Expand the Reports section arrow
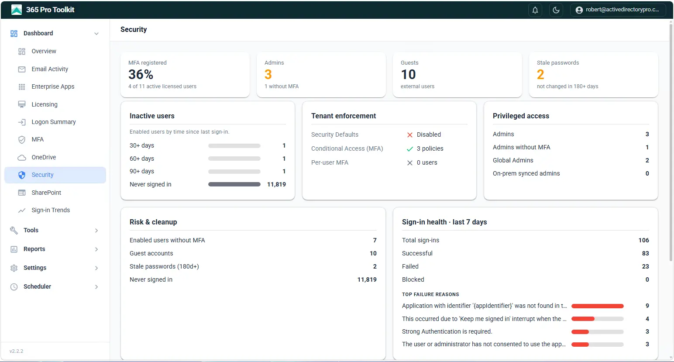Image resolution: width=674 pixels, height=362 pixels. click(96, 249)
